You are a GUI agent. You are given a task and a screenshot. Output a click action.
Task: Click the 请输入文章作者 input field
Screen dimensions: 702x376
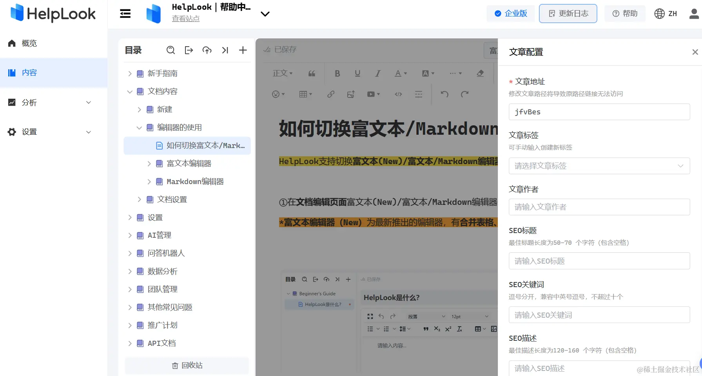(x=599, y=207)
